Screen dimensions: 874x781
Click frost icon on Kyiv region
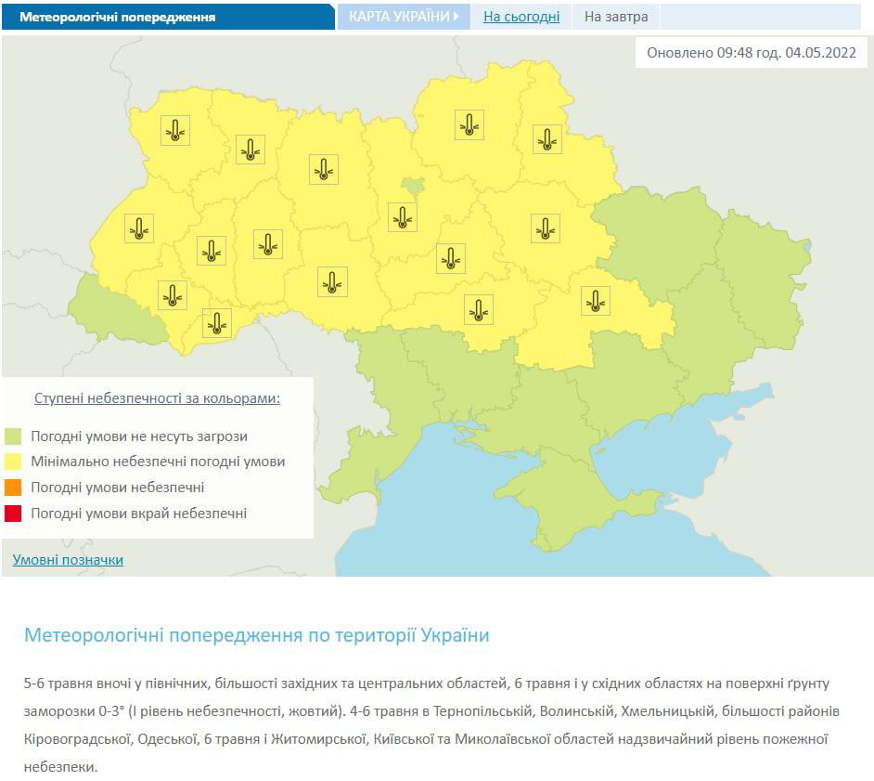(403, 217)
